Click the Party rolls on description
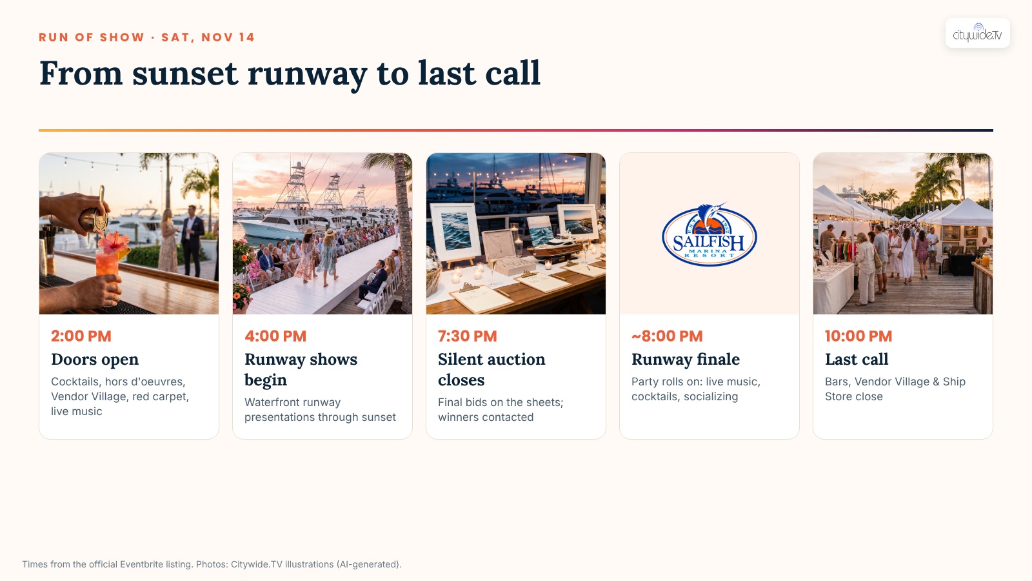1032x581 pixels. pyautogui.click(x=696, y=389)
